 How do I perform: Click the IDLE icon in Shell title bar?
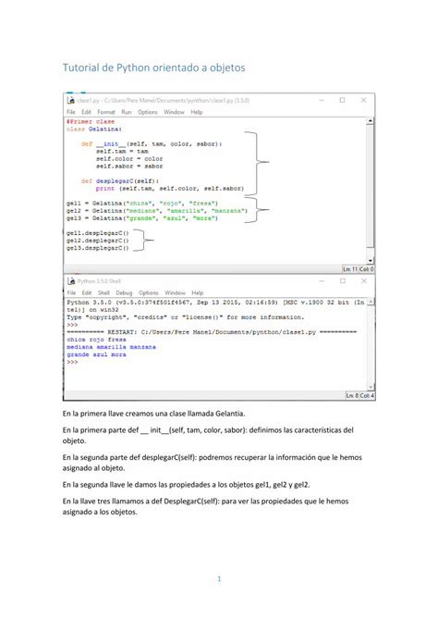tap(71, 280)
